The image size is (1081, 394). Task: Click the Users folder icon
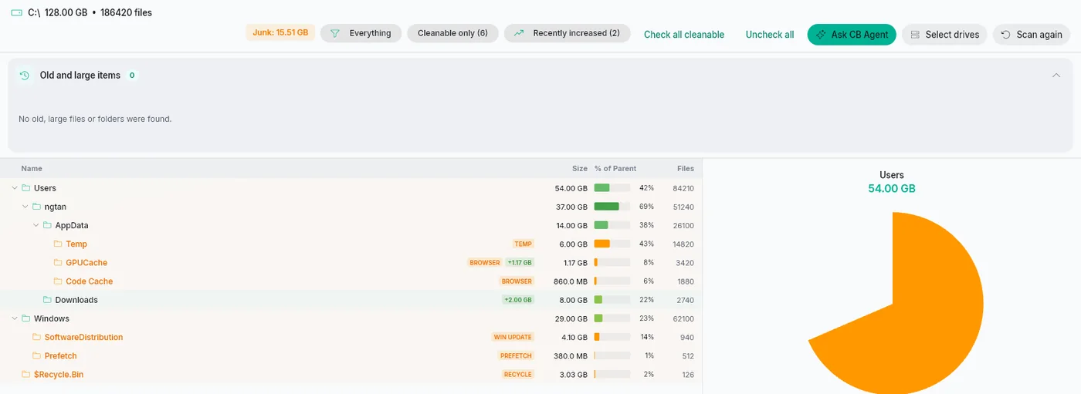pyautogui.click(x=26, y=188)
